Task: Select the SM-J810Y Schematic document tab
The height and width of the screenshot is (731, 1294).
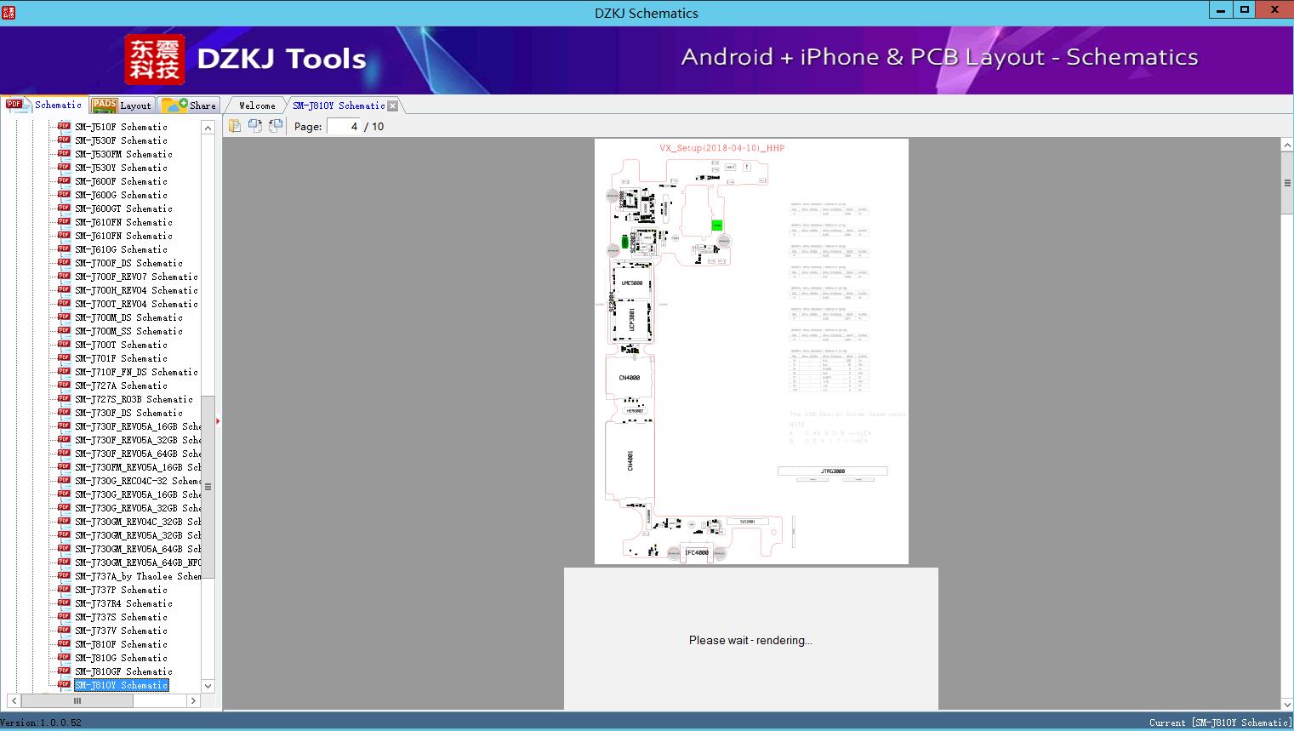Action: click(339, 106)
